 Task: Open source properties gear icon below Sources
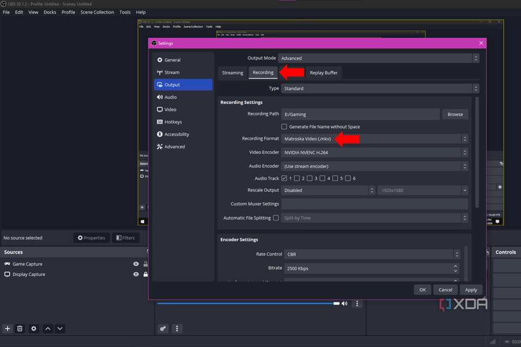click(x=34, y=329)
